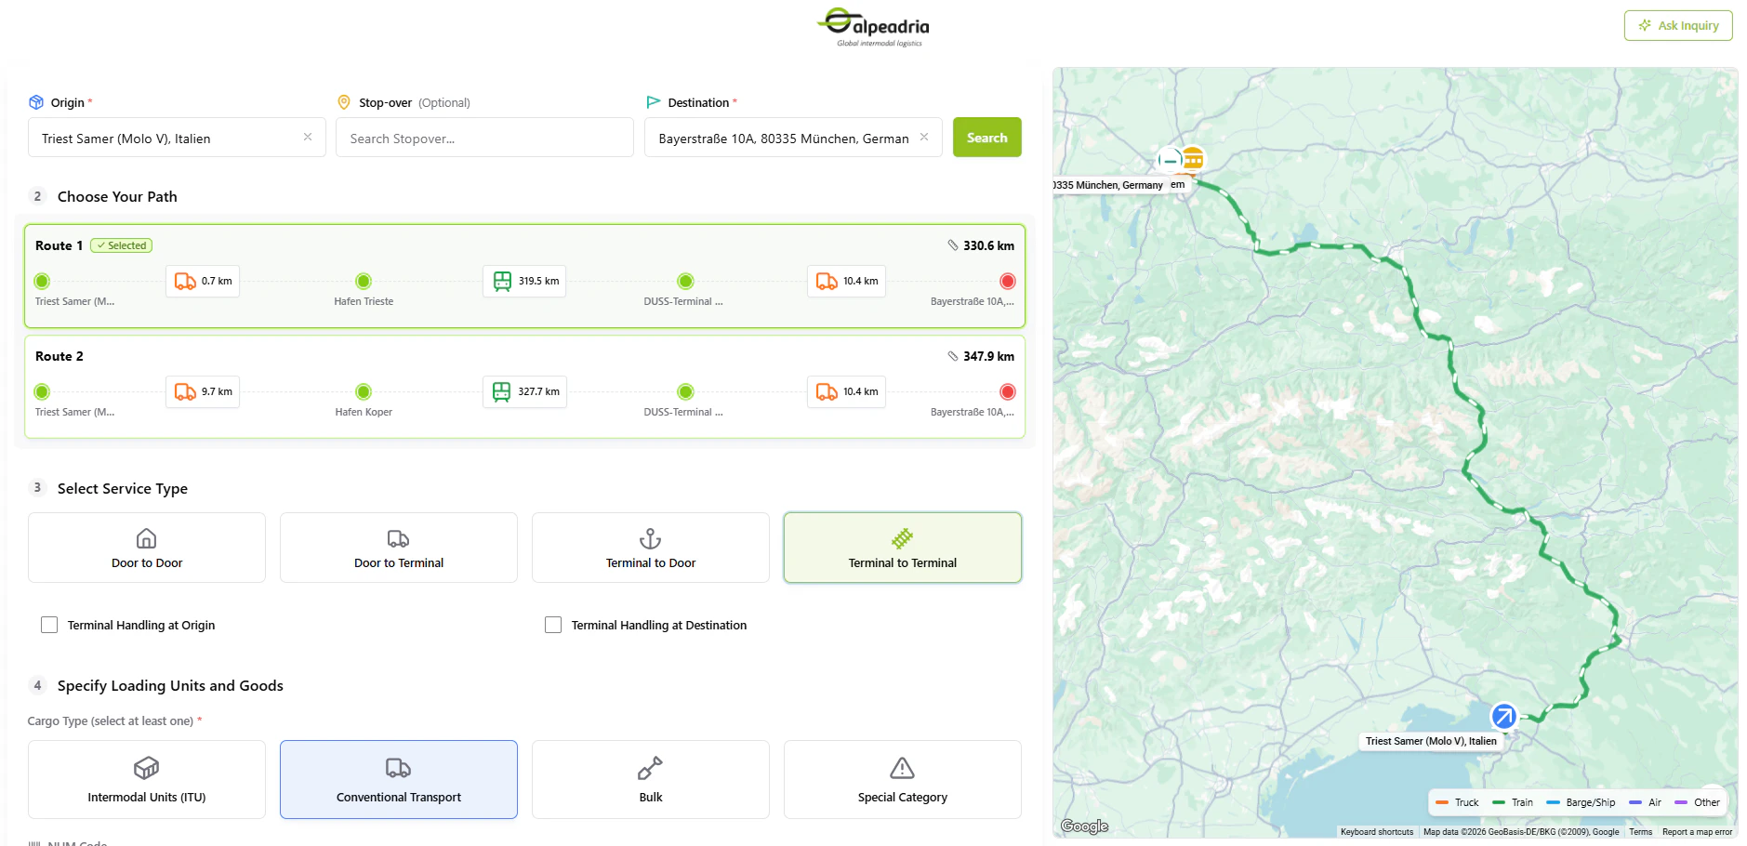Open the Terms link on the map

click(x=1640, y=831)
